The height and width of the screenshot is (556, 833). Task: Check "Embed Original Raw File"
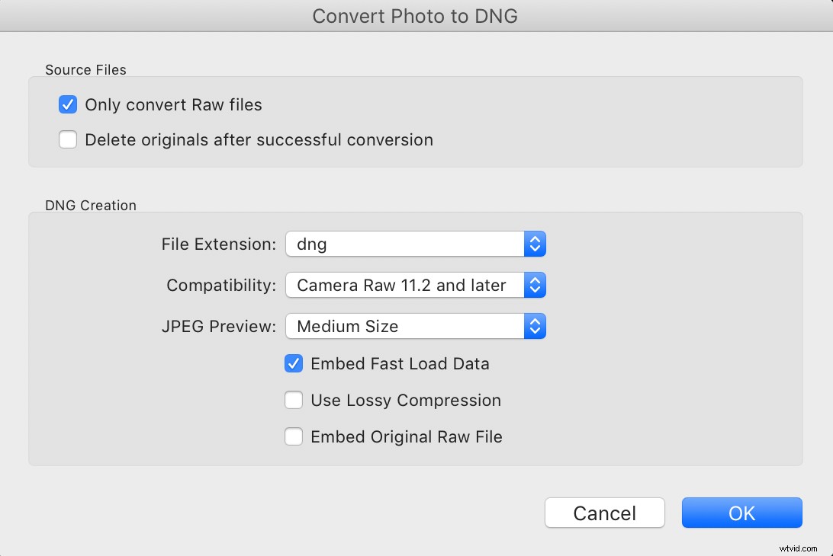click(294, 436)
